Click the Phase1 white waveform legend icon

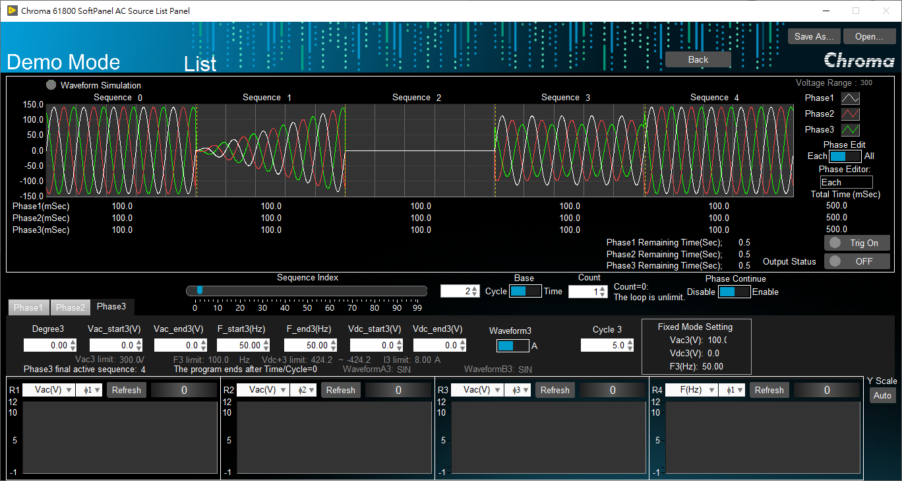(x=851, y=98)
